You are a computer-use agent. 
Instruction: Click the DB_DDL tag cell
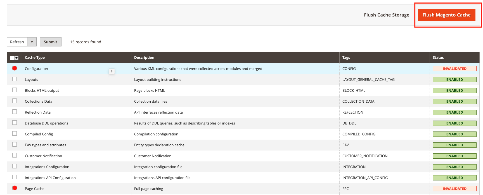click(349, 123)
